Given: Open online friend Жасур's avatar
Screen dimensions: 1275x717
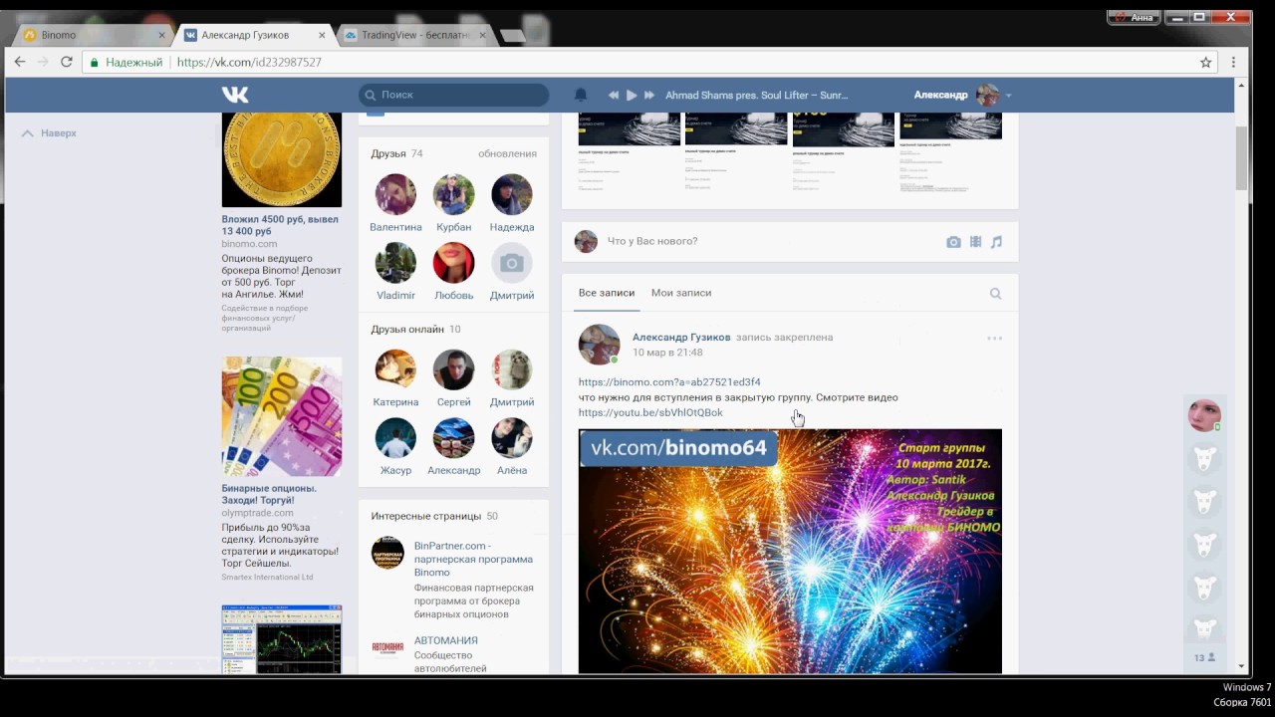Looking at the screenshot, I should [395, 438].
